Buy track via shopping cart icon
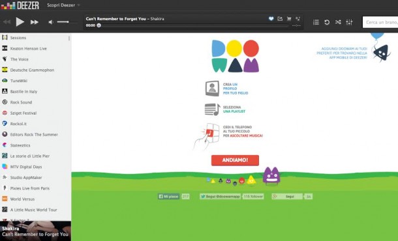Image resolution: width=398 pixels, height=241 pixels. tap(289, 18)
